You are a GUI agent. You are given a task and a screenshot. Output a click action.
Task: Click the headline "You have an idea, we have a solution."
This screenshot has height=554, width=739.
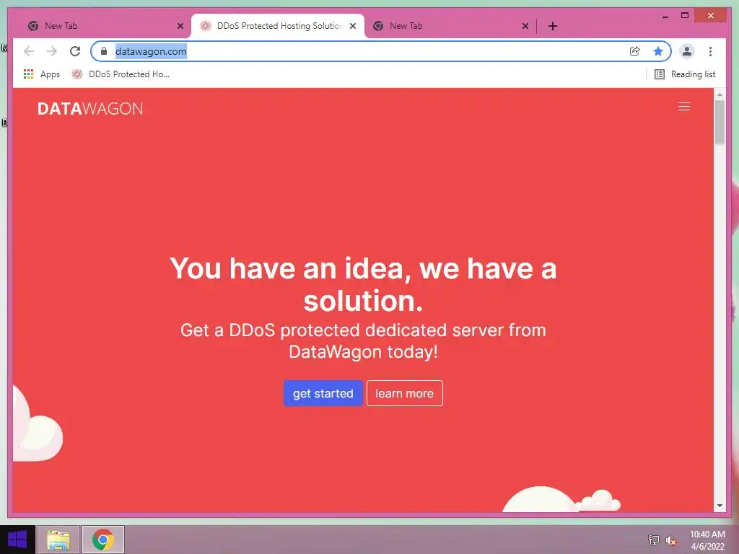tap(363, 284)
